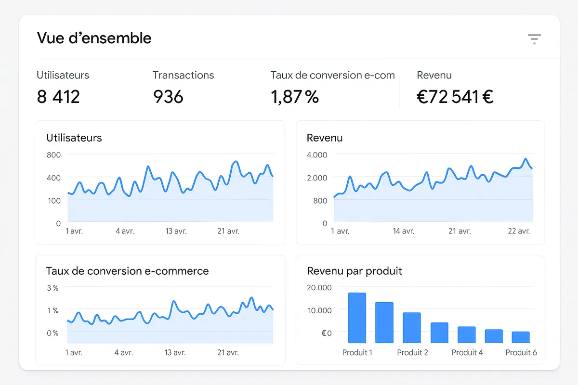Select the conversion rate value 1,87 %
Screen dimensions: 578x385
295,97
